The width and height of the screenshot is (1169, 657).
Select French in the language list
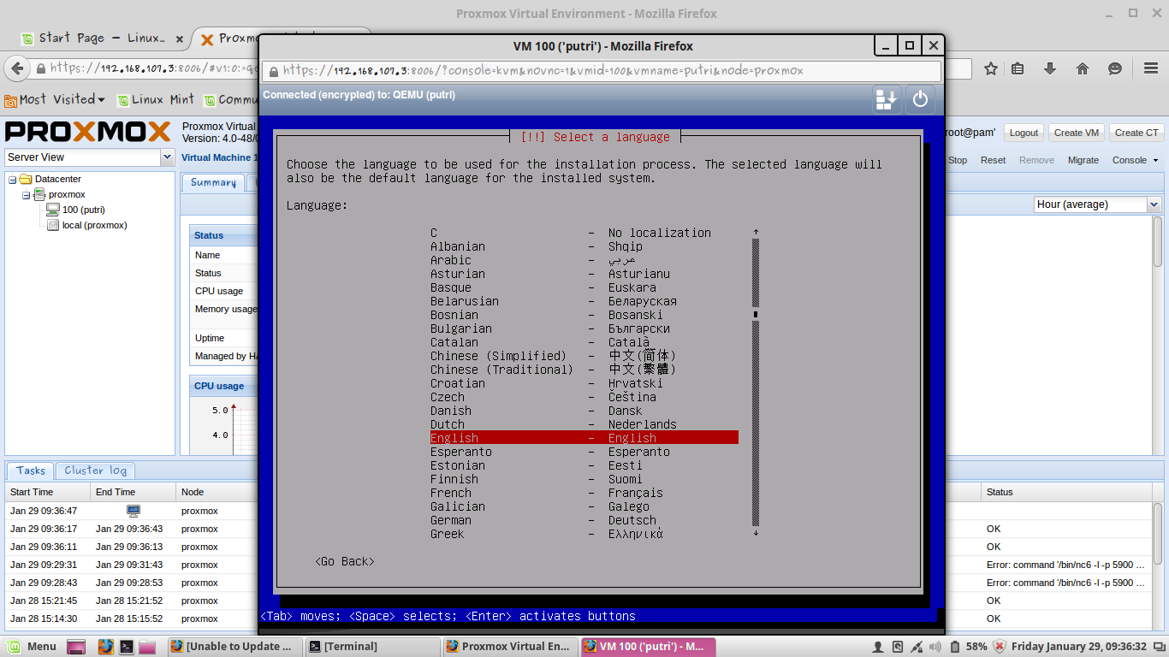pyautogui.click(x=584, y=493)
